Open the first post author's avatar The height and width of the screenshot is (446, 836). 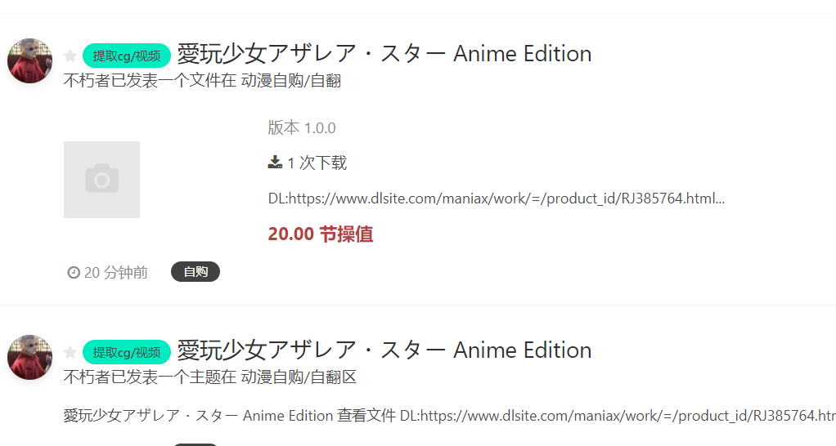pos(29,60)
